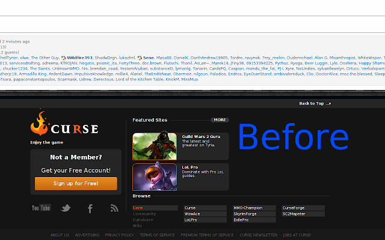Open Curse's Facebook icon
The image size is (385, 240).
tap(90, 208)
